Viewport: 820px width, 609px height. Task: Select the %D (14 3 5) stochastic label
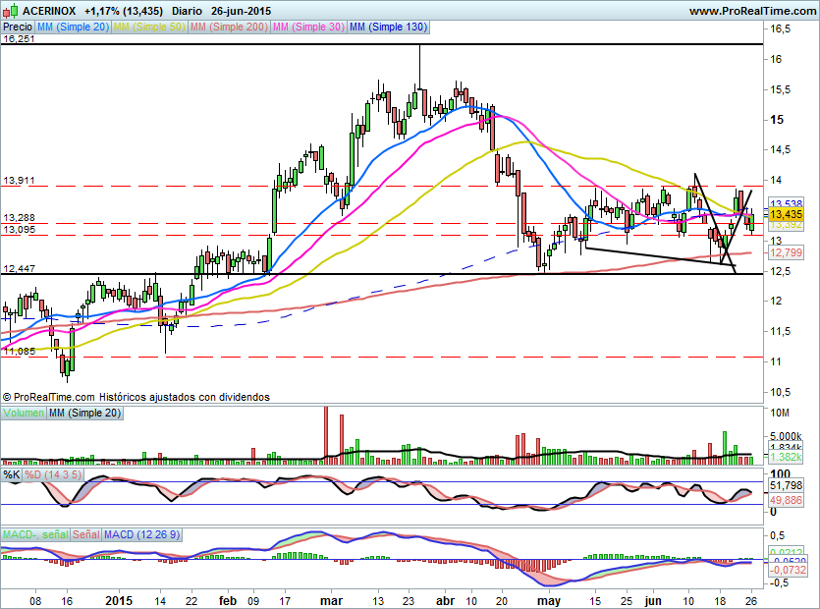[53, 474]
